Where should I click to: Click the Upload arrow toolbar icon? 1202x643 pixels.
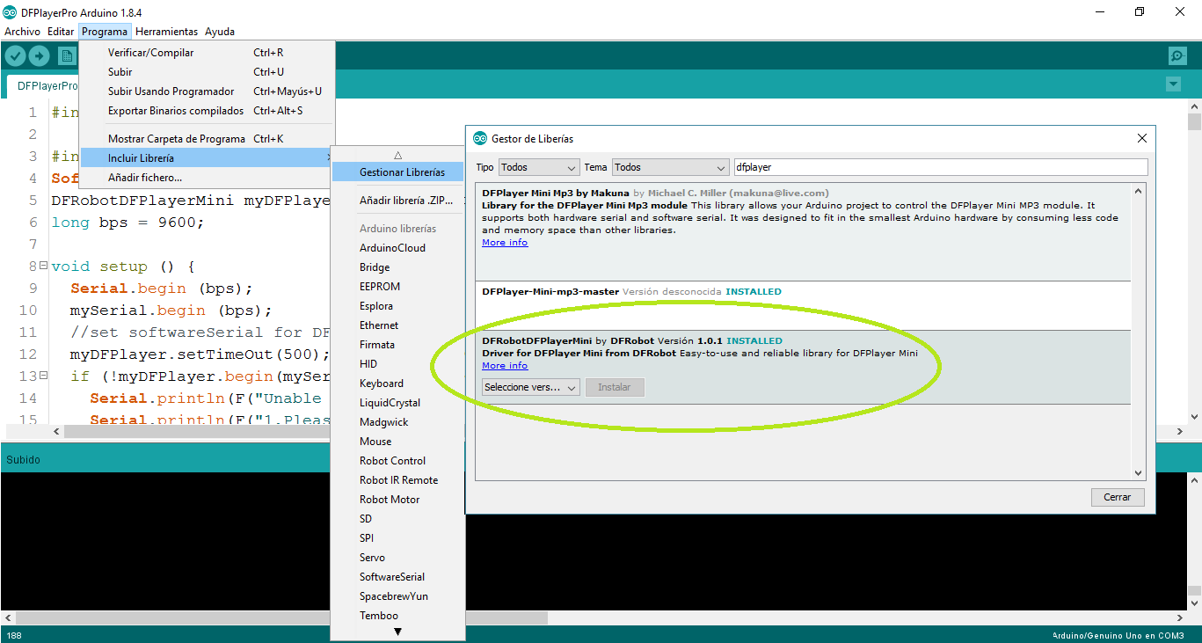point(40,56)
